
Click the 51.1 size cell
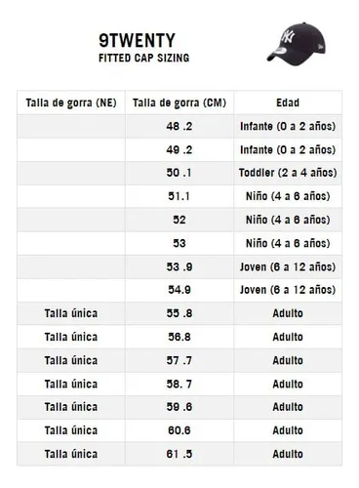[x=179, y=196]
